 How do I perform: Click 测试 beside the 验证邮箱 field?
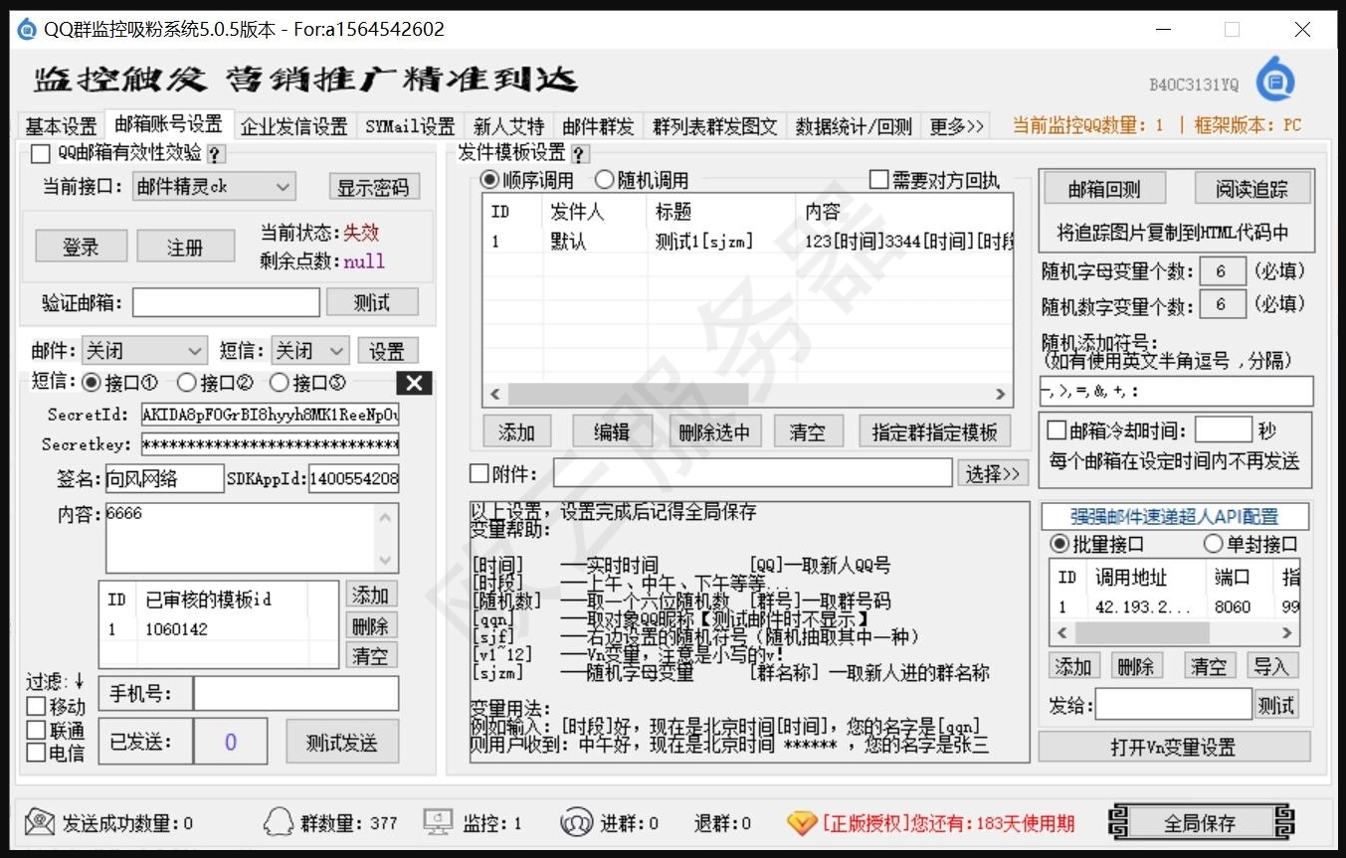click(372, 302)
